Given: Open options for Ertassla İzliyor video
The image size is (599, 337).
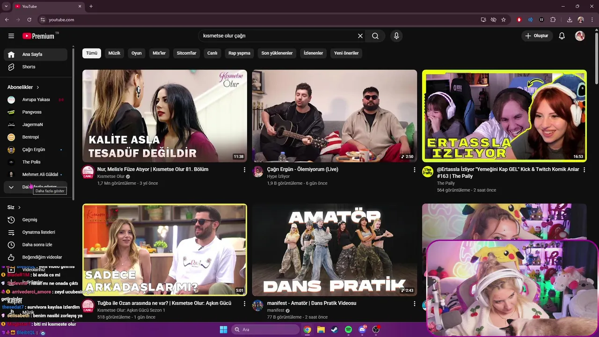Looking at the screenshot, I should point(584,170).
